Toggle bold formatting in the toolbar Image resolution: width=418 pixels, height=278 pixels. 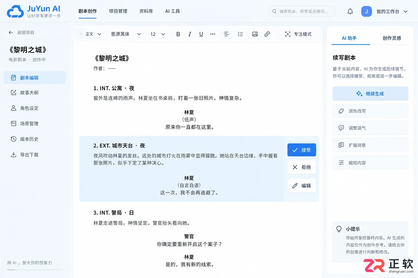[x=178, y=34]
